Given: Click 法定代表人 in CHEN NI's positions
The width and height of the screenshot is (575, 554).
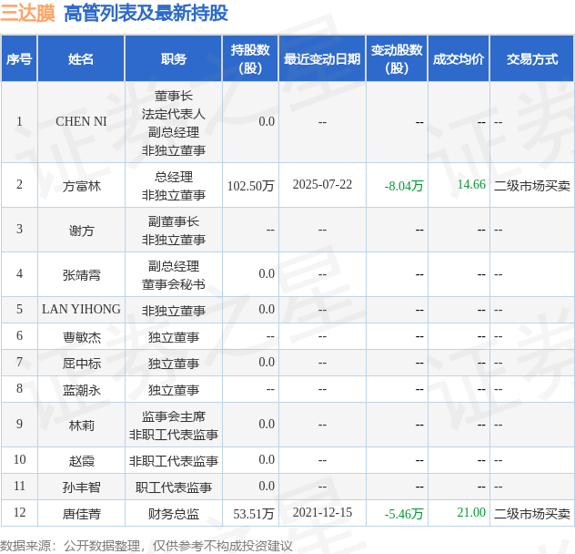Looking at the screenshot, I should [174, 114].
